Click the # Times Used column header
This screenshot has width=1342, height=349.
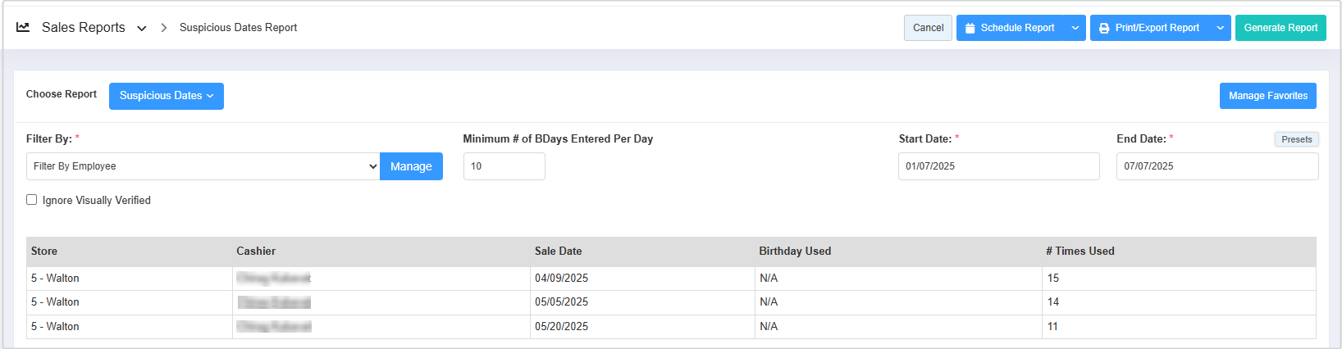click(1080, 252)
